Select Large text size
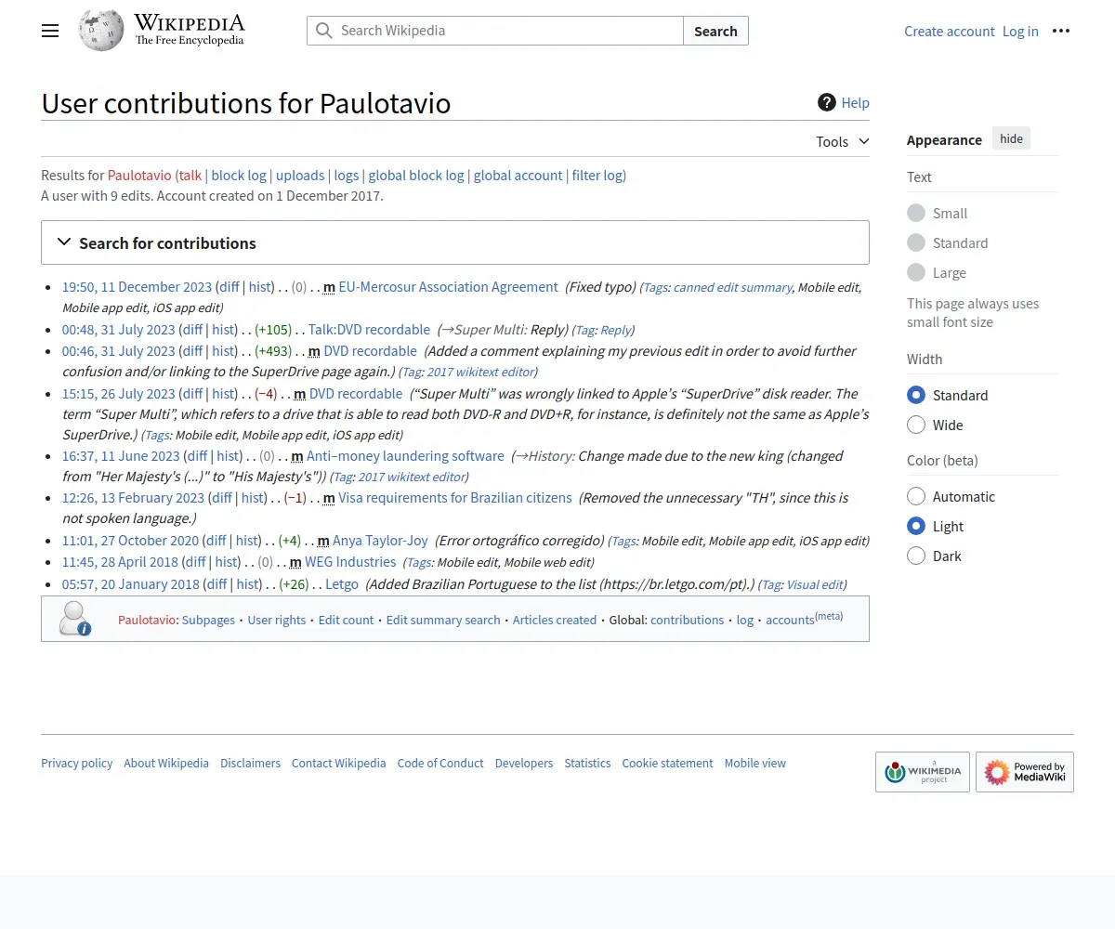This screenshot has width=1115, height=929. click(916, 272)
